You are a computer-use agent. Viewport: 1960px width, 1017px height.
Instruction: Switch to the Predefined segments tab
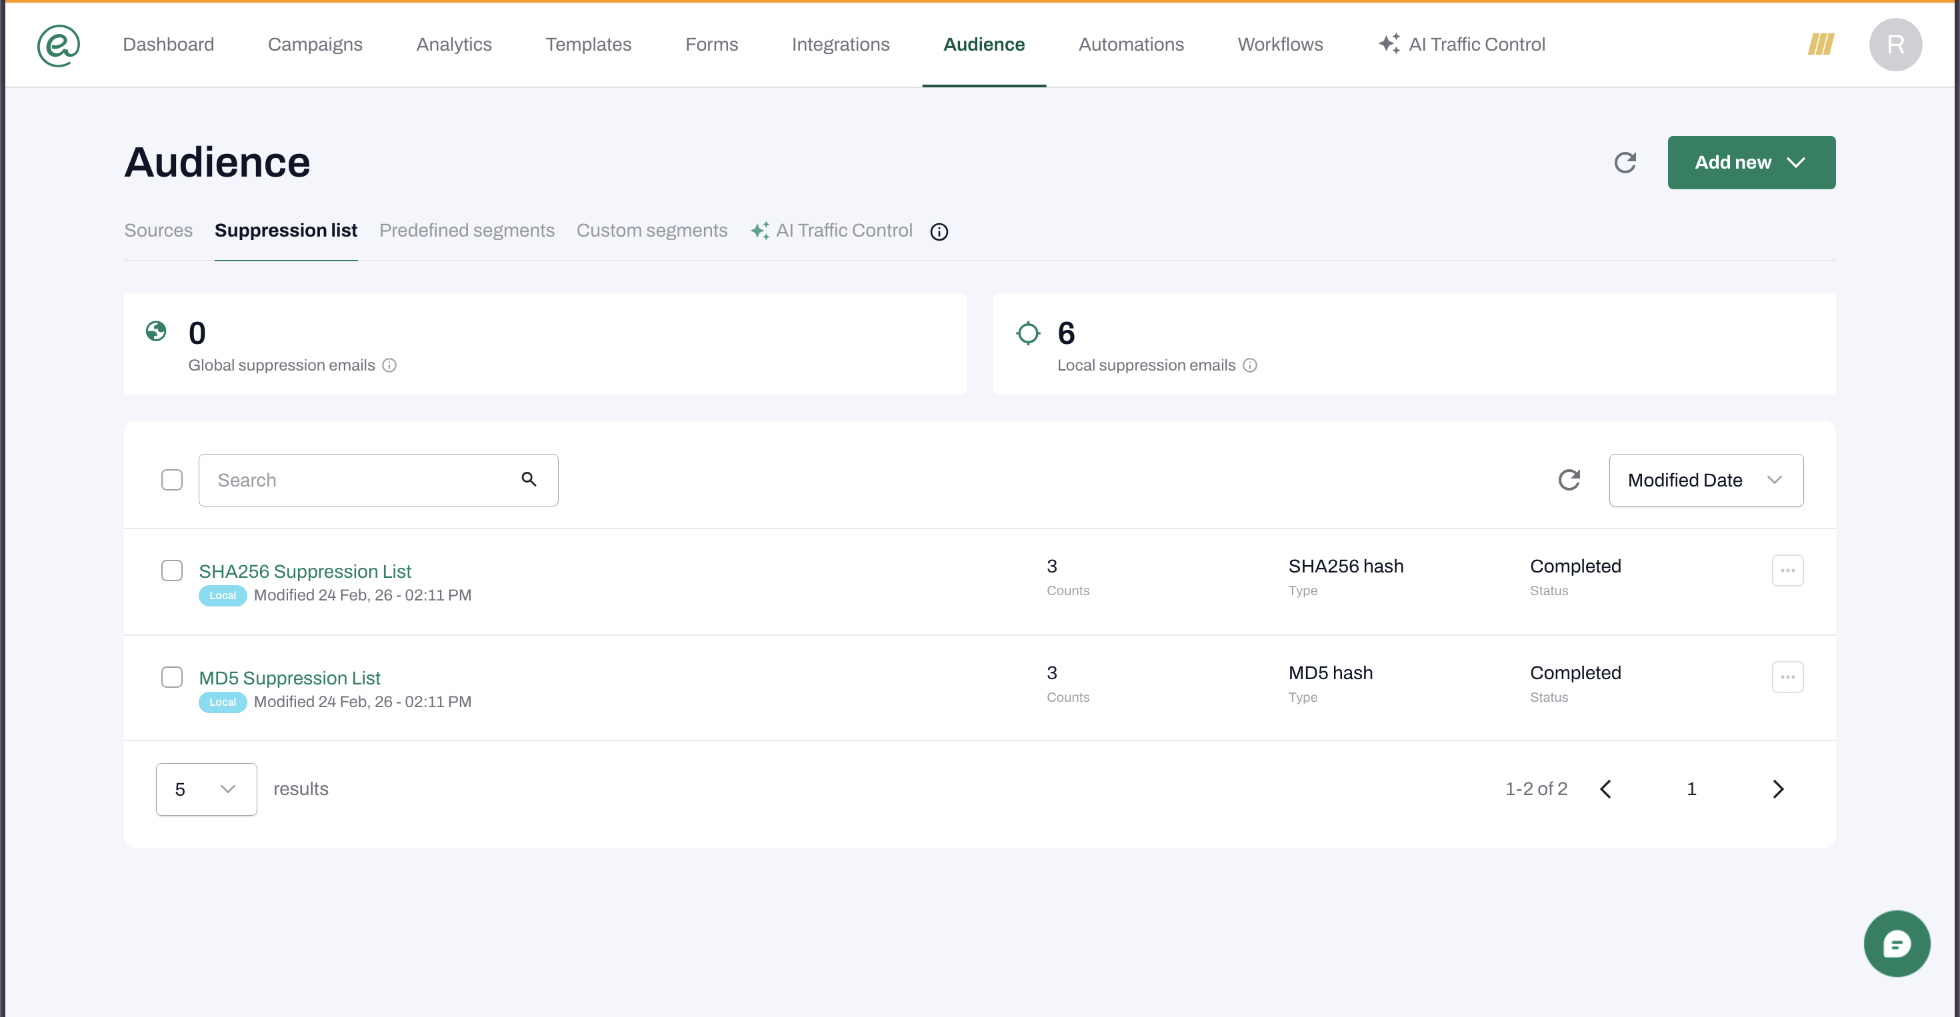coord(467,231)
